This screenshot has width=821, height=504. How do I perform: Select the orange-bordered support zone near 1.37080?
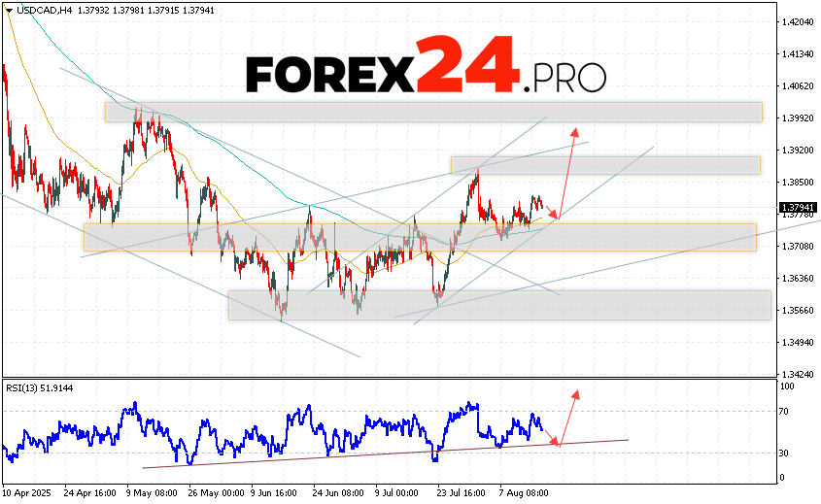418,237
